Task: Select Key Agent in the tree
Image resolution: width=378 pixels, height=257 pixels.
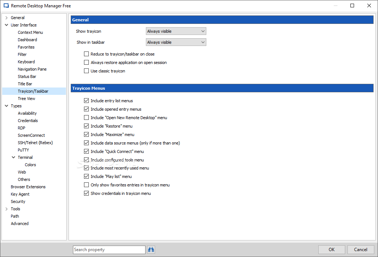Action: pyautogui.click(x=20, y=194)
